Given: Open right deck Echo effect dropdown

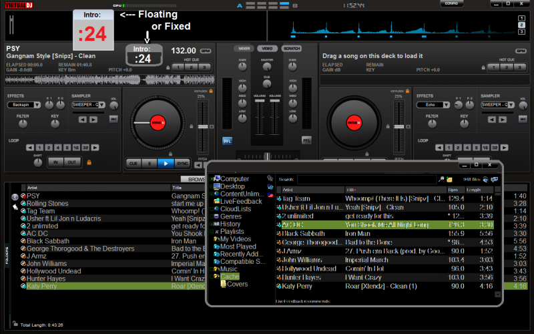Looking at the screenshot, I should pos(446,105).
